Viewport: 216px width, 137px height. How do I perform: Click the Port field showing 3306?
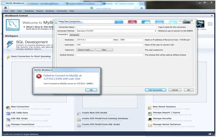pyautogui.click(x=131, y=40)
